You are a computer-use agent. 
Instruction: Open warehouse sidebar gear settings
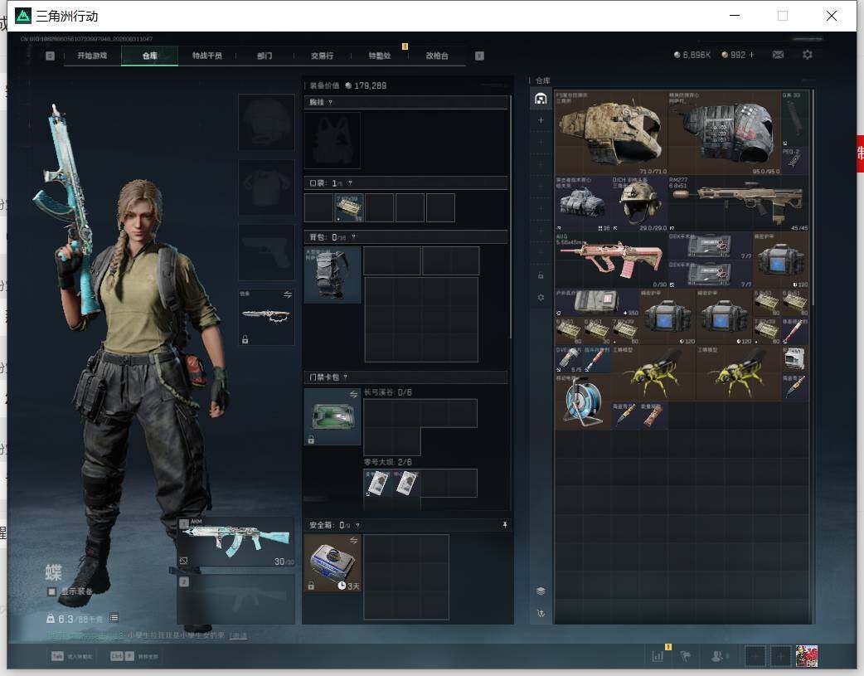(x=541, y=297)
